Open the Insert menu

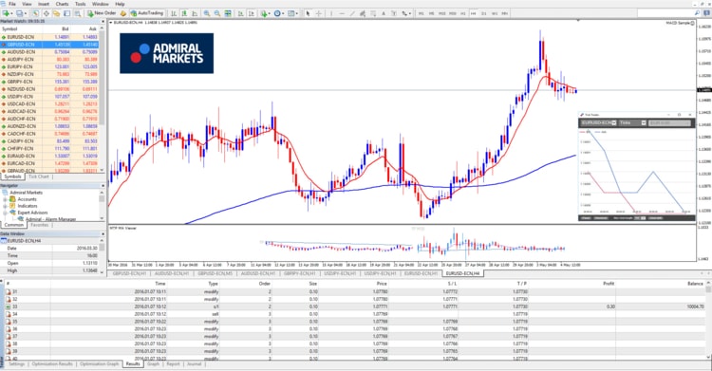pos(44,4)
